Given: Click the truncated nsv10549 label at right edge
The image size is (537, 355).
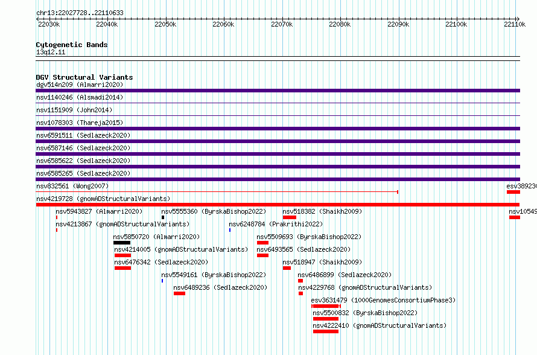Looking at the screenshot, I should point(523,211).
